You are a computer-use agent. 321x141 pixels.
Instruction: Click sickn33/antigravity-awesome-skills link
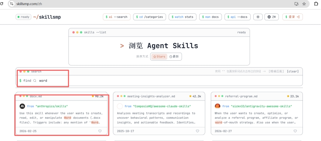coord(261,106)
